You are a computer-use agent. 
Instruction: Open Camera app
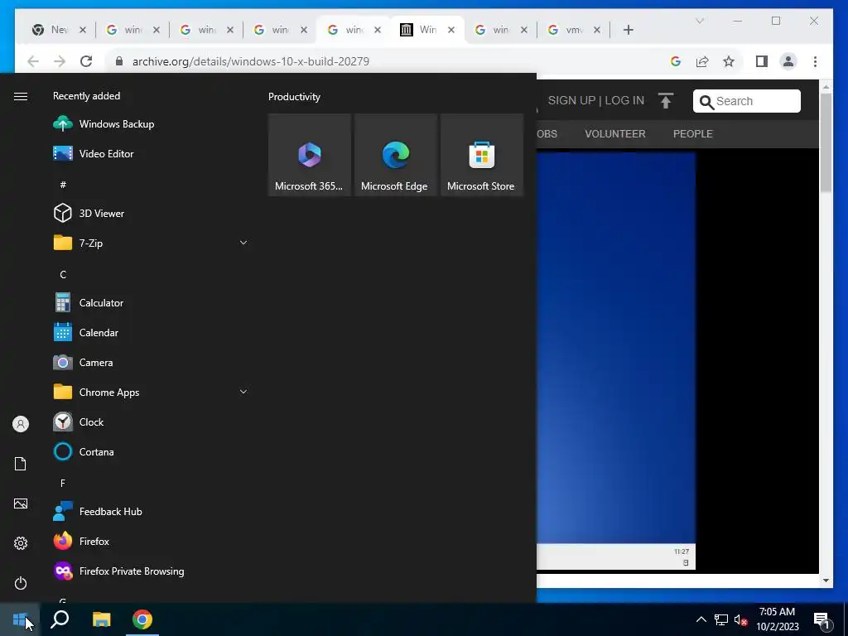pos(152,363)
